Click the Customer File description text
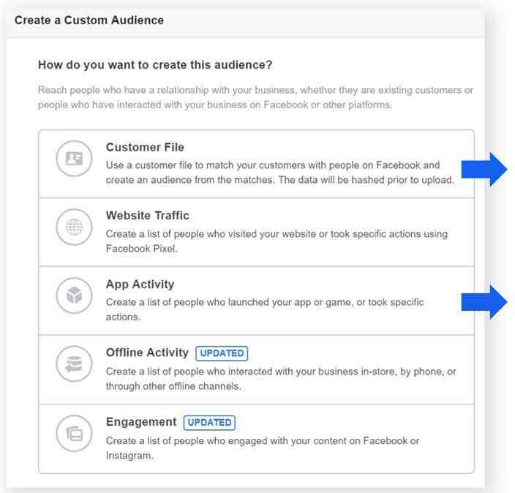This screenshot has width=515, height=493. pyautogui.click(x=279, y=173)
